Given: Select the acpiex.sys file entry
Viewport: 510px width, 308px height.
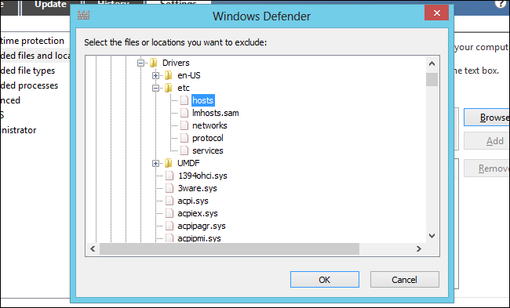Looking at the screenshot, I should tap(198, 213).
